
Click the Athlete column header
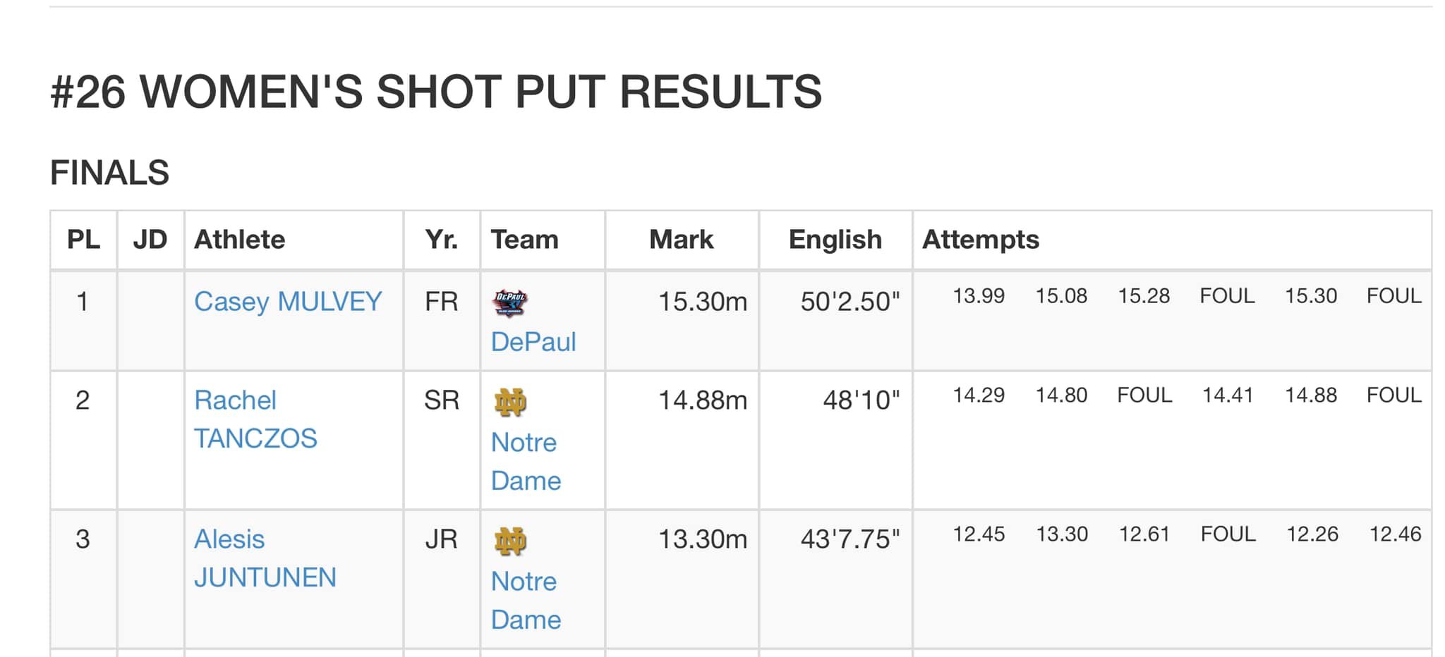[239, 240]
